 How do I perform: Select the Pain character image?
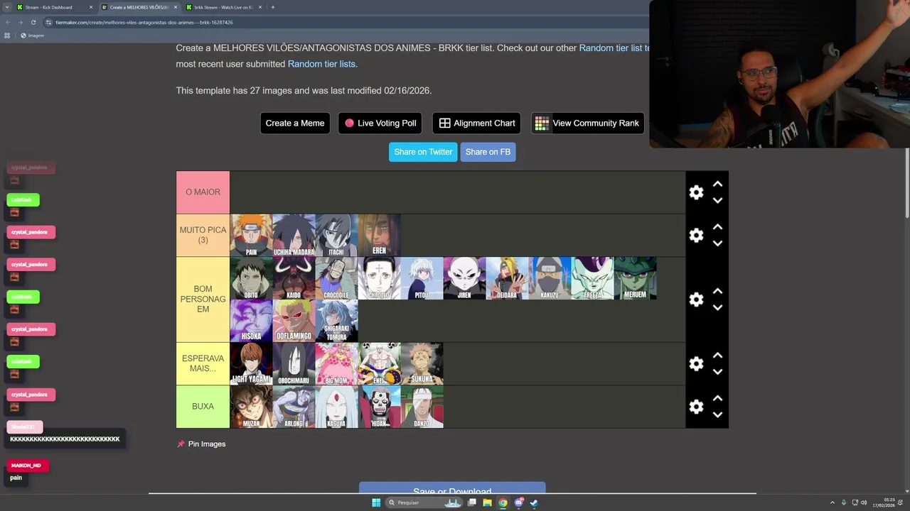[x=251, y=235]
